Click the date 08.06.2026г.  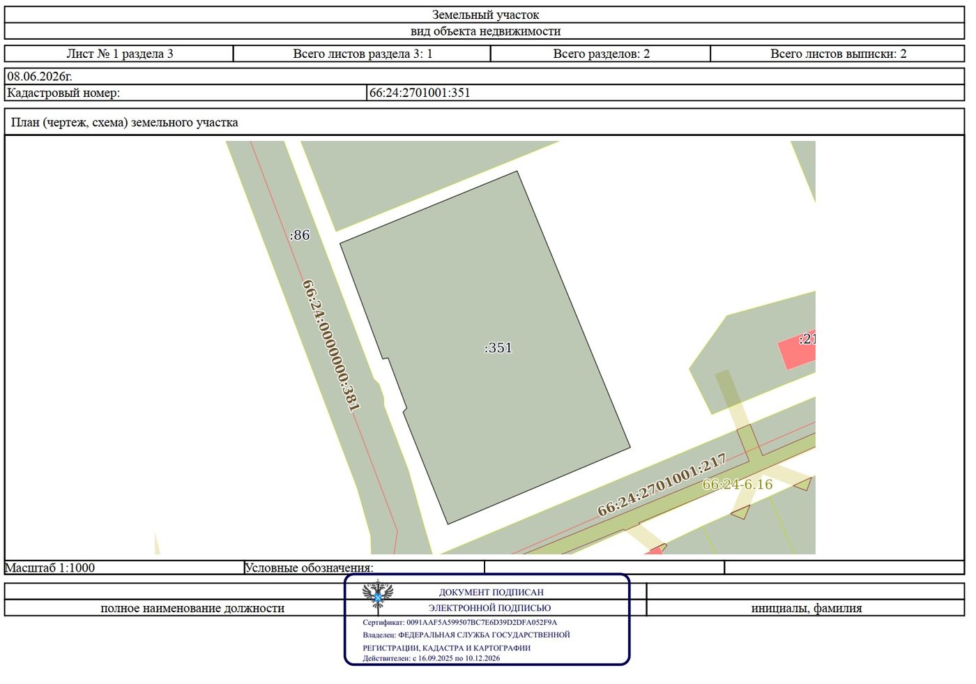pyautogui.click(x=40, y=77)
